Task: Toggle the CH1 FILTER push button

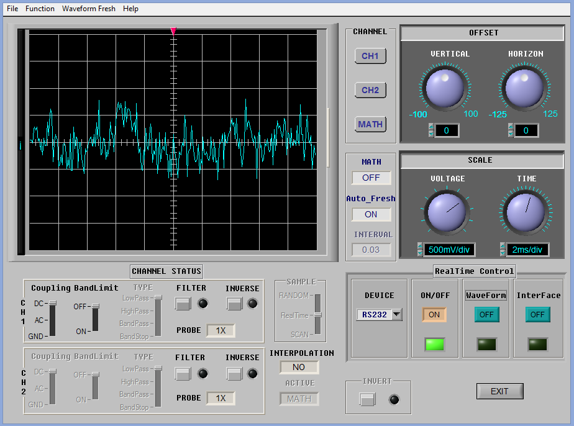Action: coord(183,304)
